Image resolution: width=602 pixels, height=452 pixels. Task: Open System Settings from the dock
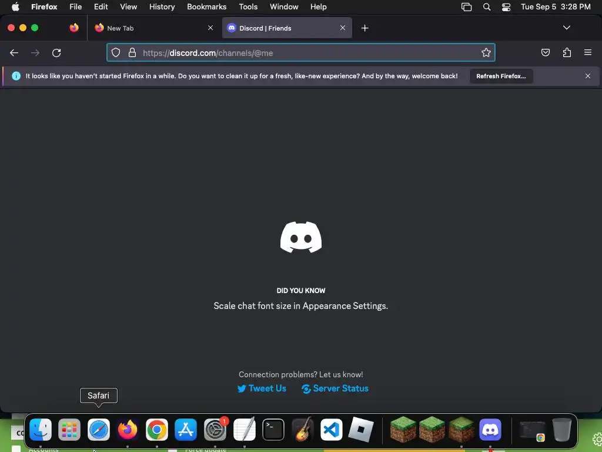coord(215,429)
